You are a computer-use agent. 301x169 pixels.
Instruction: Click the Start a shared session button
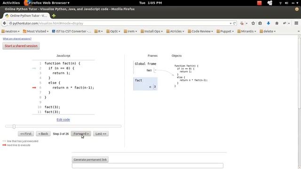coord(21,46)
